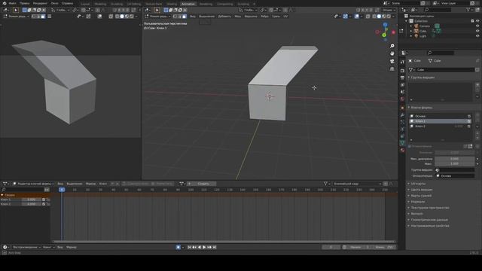Open the main viewport mode dropdown
Viewport: 482px width, 271px height.
point(158,17)
